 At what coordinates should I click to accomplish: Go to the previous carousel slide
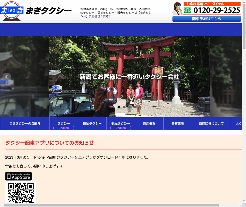click(7, 77)
